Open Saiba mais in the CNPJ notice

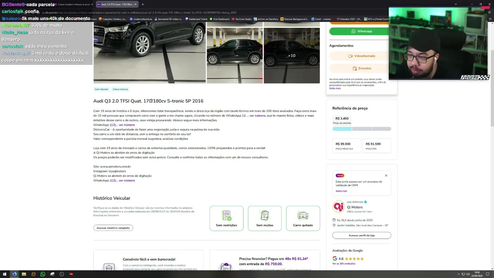tap(341, 191)
